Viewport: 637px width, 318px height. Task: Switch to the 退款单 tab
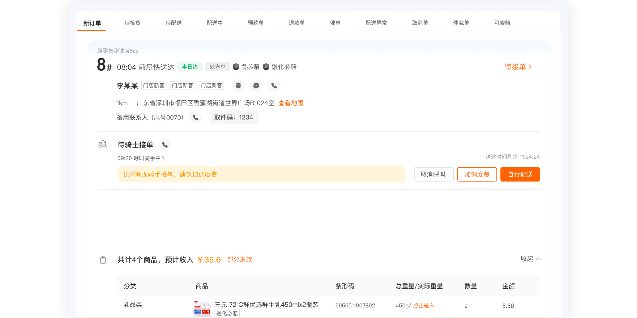coord(297,23)
